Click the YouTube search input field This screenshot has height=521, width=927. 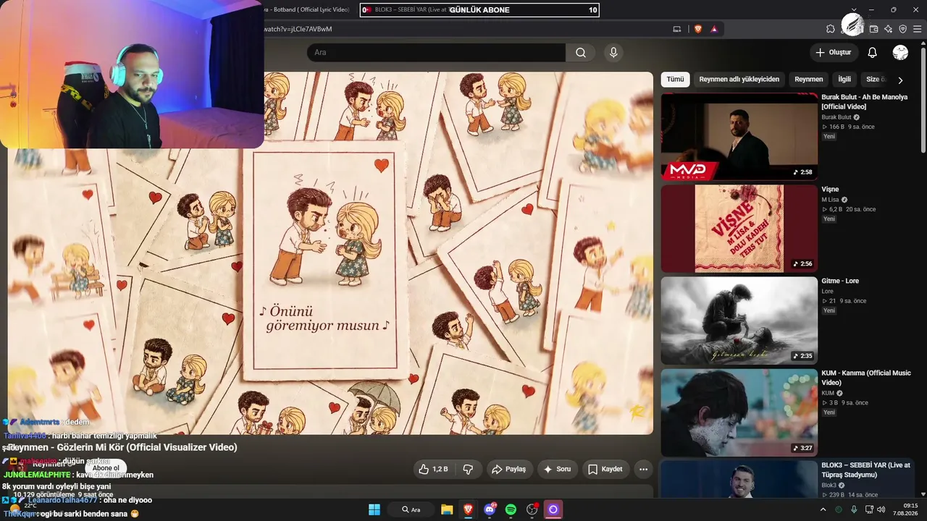point(436,52)
